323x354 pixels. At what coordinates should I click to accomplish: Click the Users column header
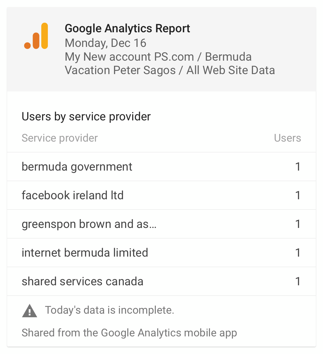point(287,138)
